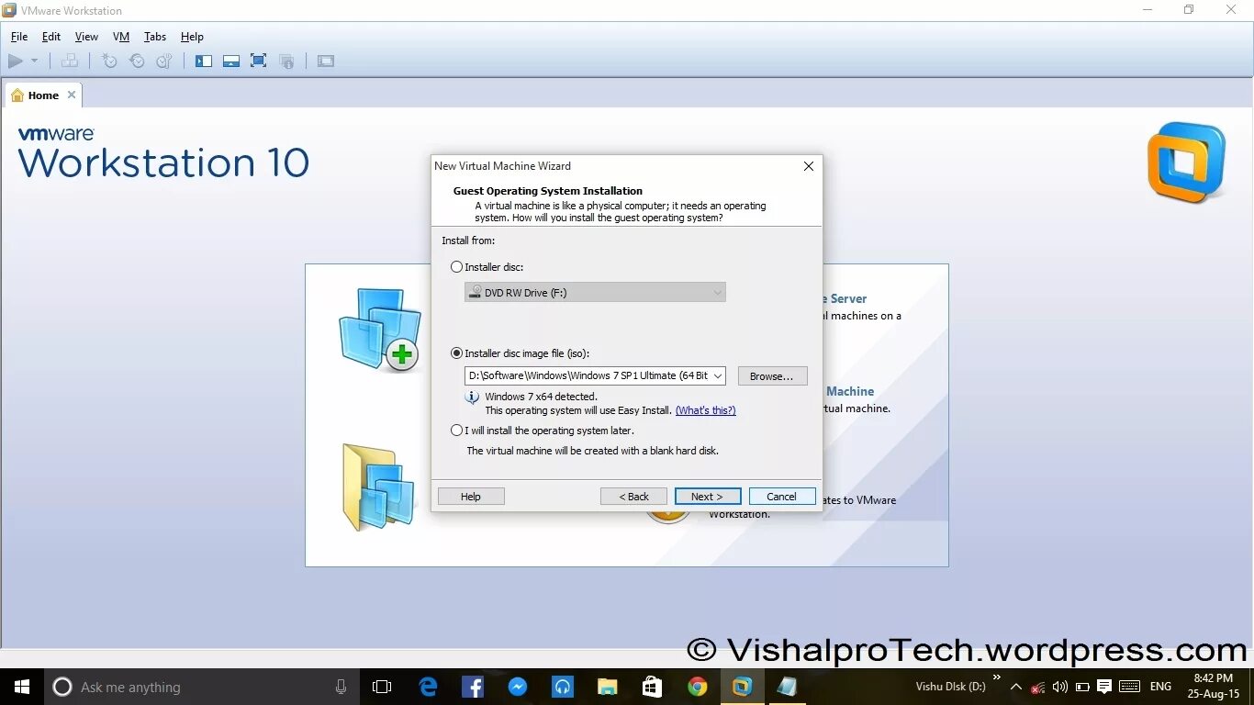Screen dimensions: 1254x705
Task: Open Facebook app from taskbar
Action: click(x=473, y=687)
